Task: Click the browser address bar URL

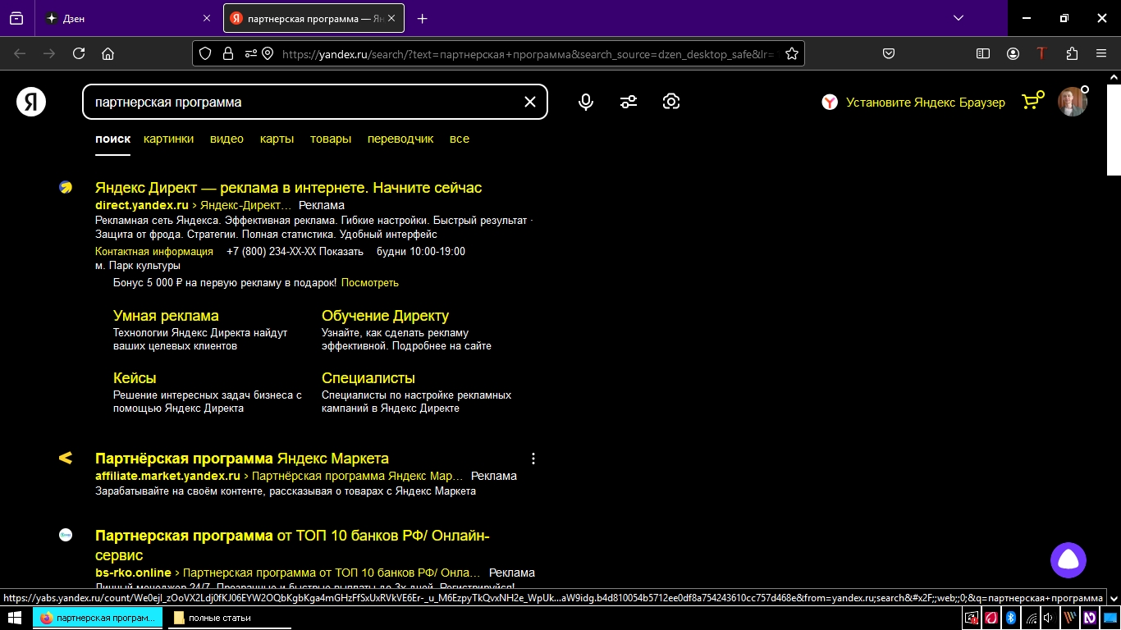Action: point(528,54)
